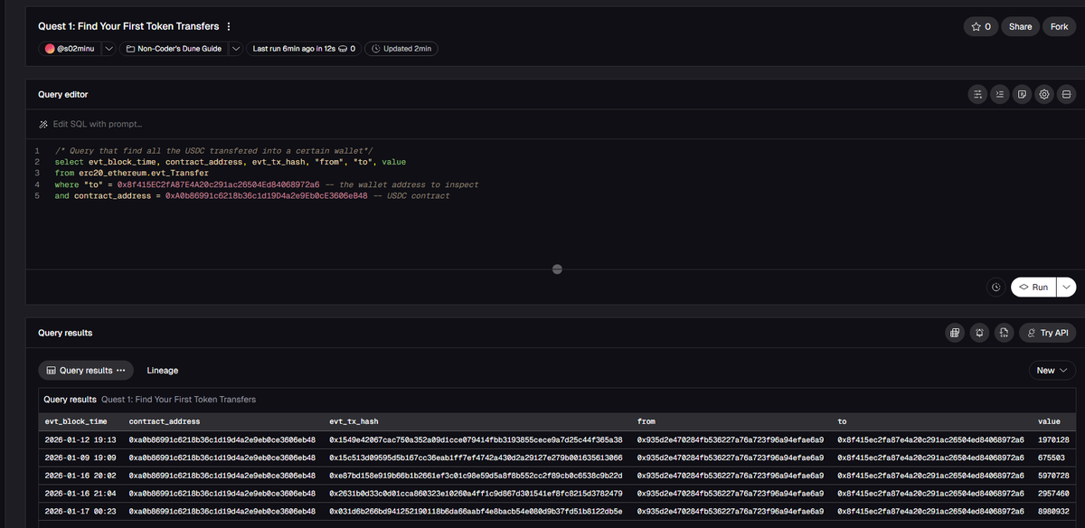Click tx hash starting 0x15c513d09595
This screenshot has width=1085, height=528.
(x=476, y=457)
